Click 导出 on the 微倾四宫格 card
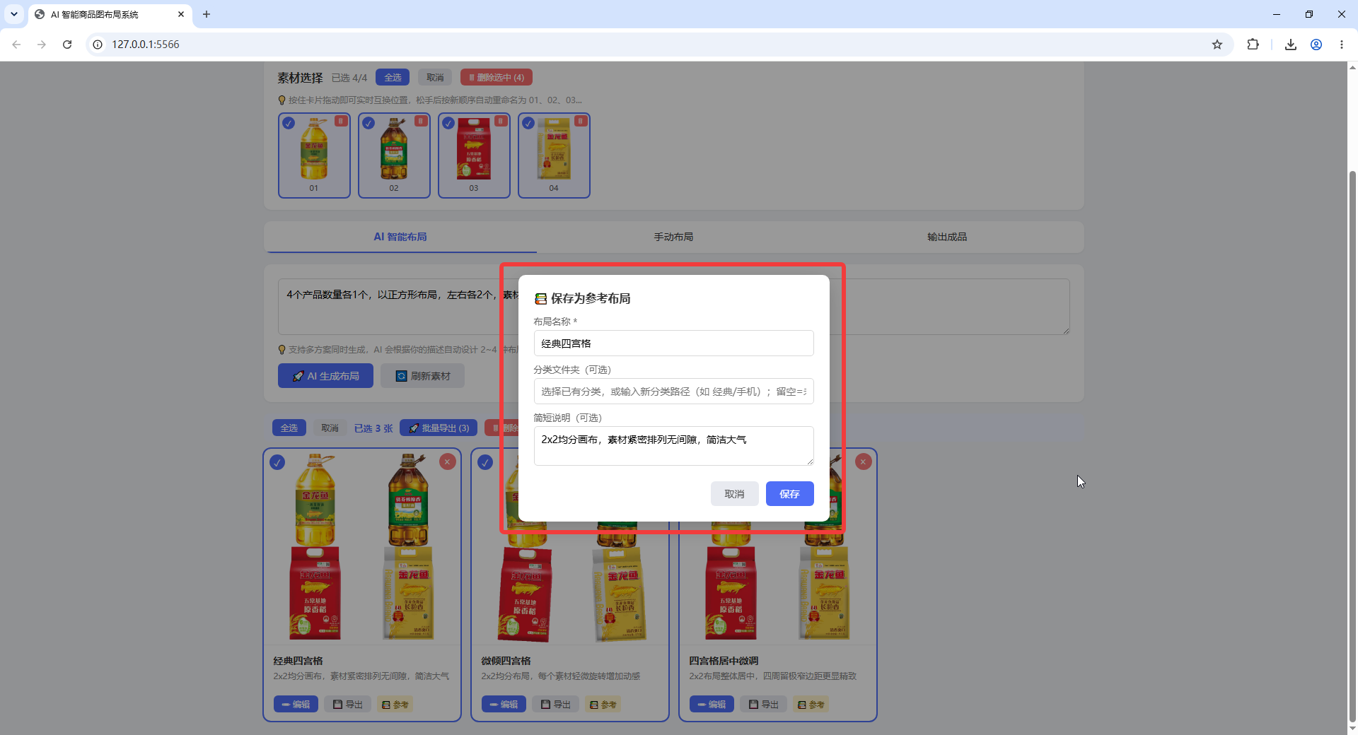Screen dimensions: 1358x735 coord(556,705)
